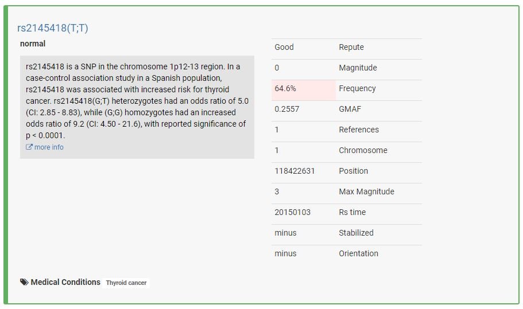The width and height of the screenshot is (523, 309).
Task: Open the rs2145418(T;T) title link
Action: click(53, 28)
